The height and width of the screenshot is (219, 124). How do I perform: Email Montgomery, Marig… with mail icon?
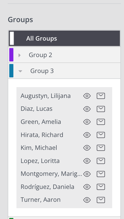click(101, 174)
